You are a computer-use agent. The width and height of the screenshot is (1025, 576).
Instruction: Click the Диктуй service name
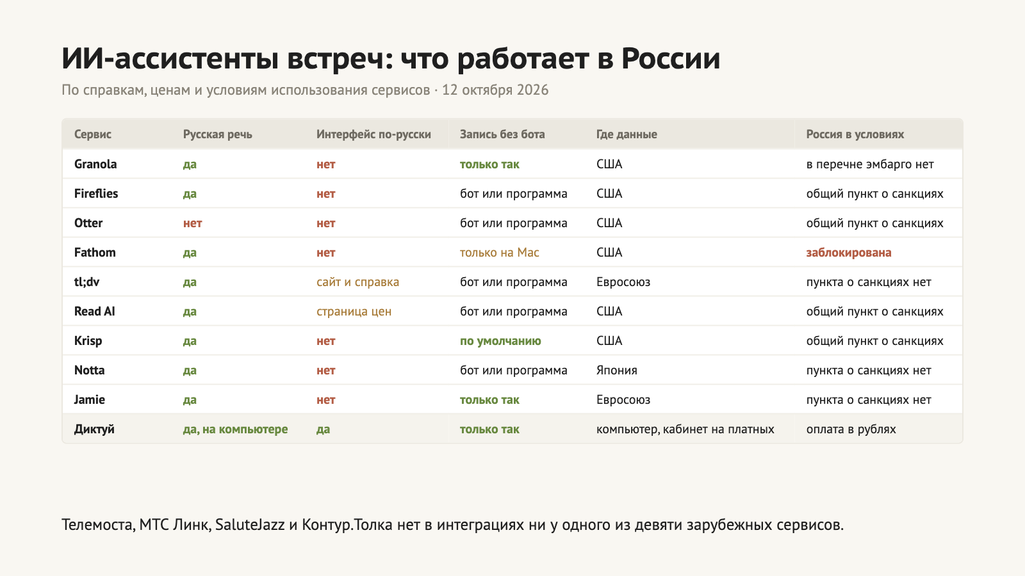click(94, 429)
